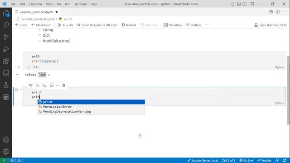Open remote window indicator in status bar
290x163 pixels.
(4, 160)
